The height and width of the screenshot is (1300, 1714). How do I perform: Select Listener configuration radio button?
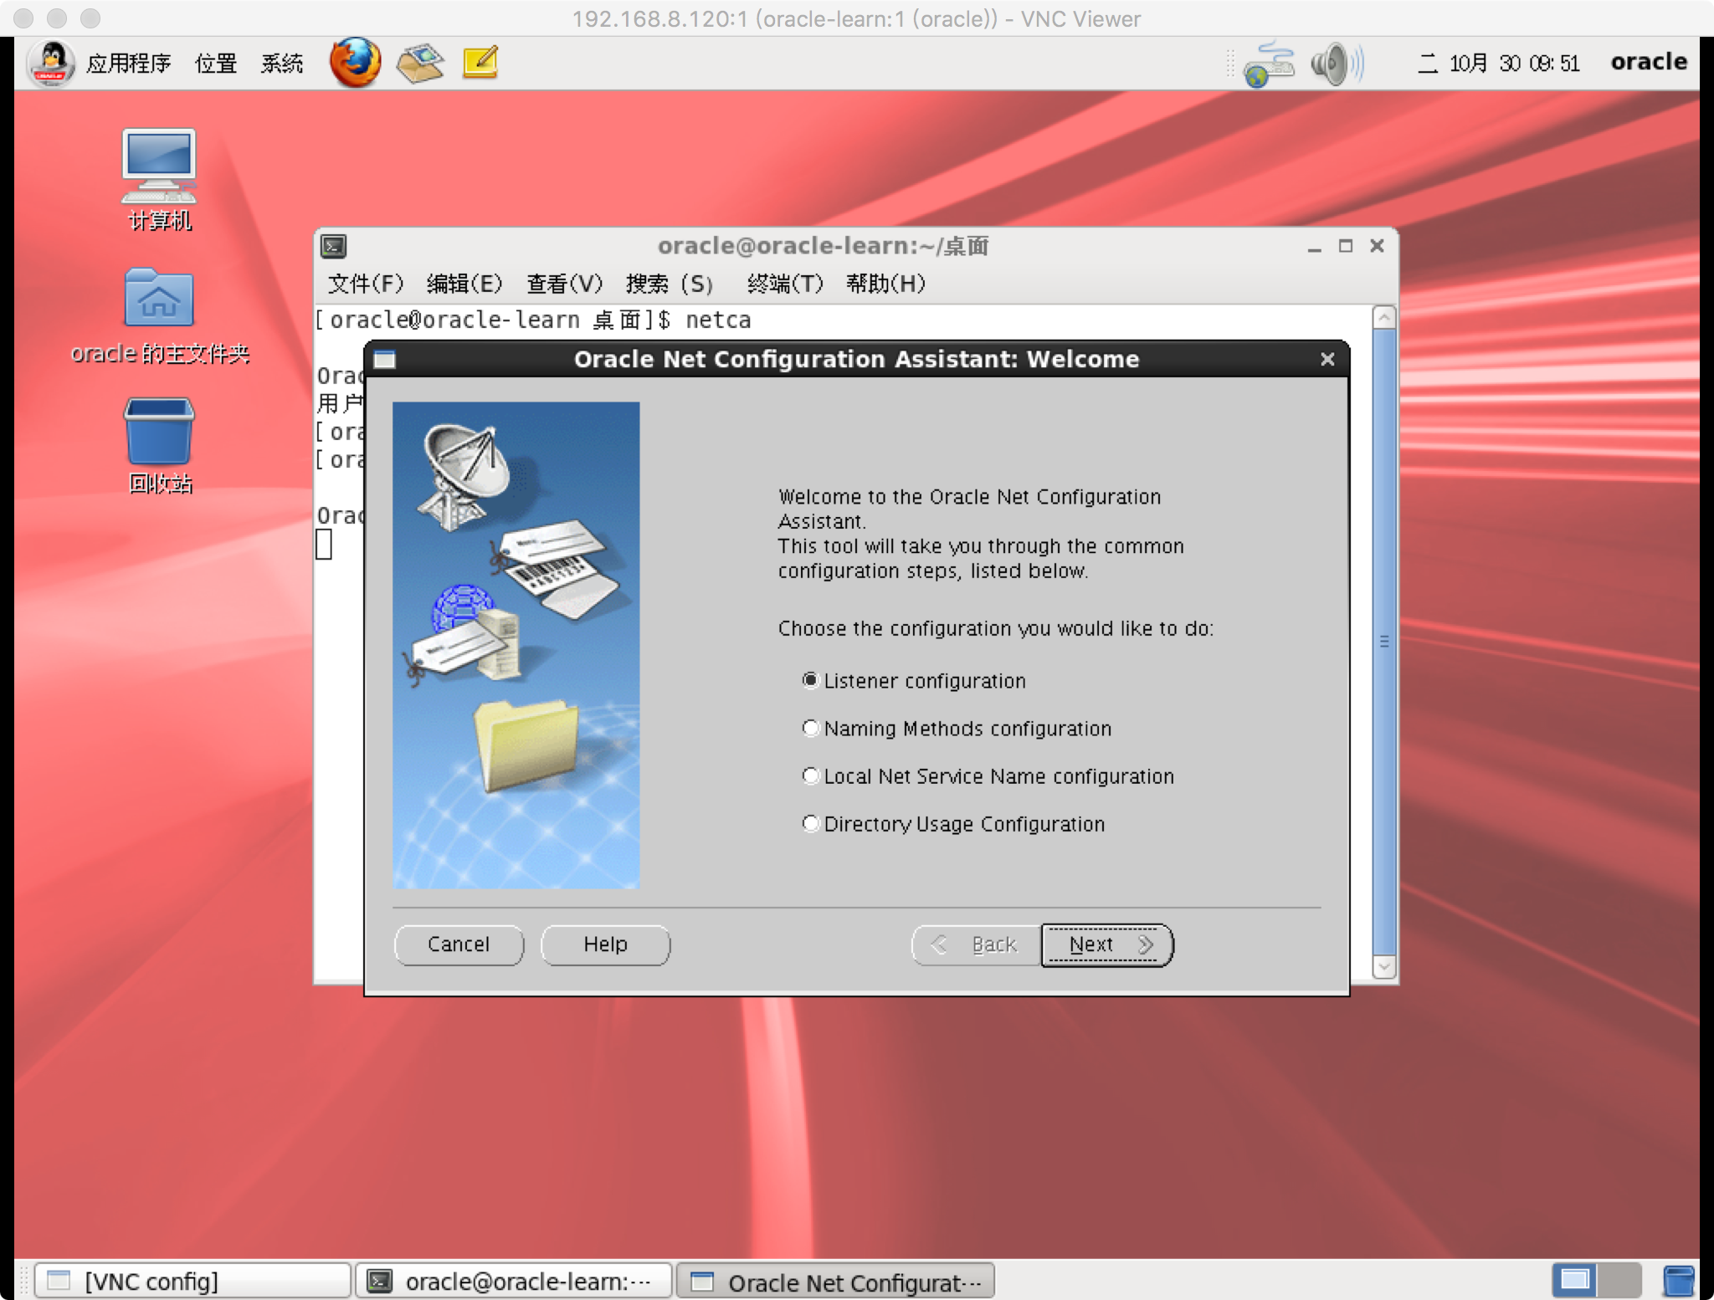click(x=808, y=680)
